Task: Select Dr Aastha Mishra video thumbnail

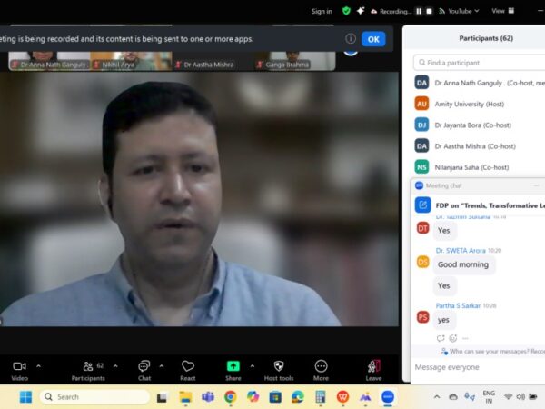Action: (213, 61)
